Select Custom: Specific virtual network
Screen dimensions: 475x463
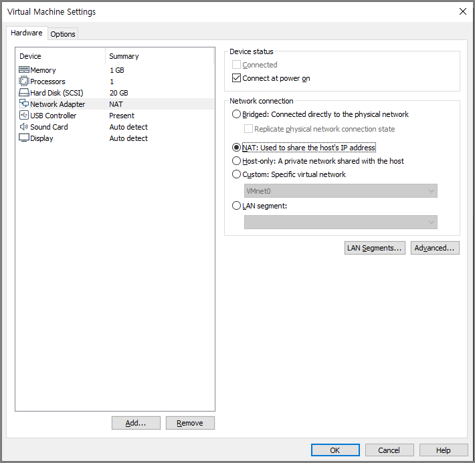tap(236, 174)
